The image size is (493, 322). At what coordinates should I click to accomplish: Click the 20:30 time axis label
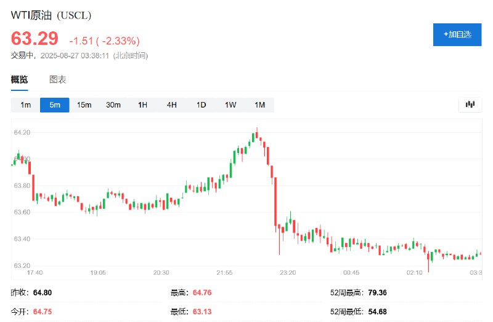click(161, 272)
